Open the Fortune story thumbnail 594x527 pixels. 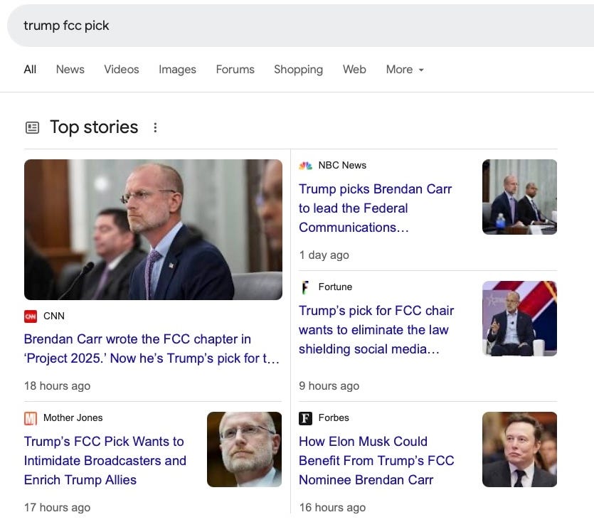519,319
